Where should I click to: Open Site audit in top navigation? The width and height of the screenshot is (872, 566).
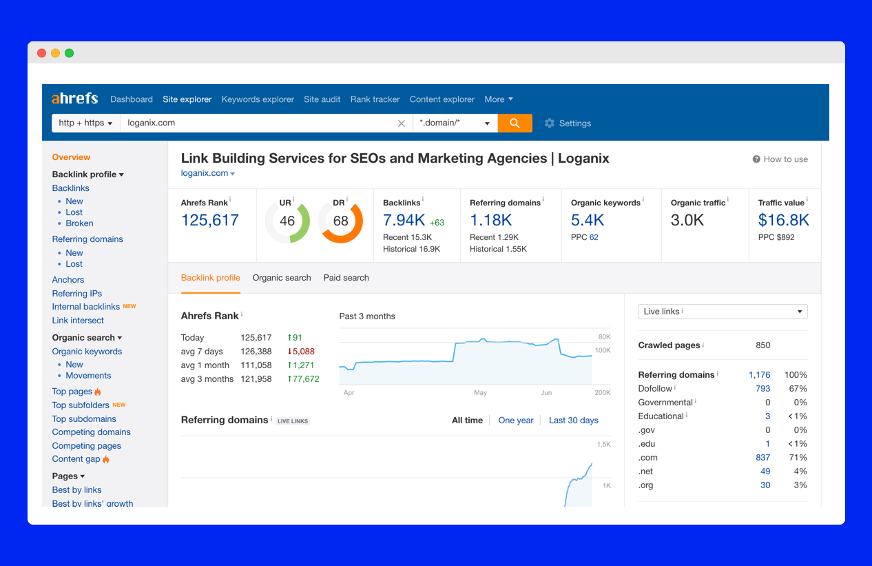322,99
